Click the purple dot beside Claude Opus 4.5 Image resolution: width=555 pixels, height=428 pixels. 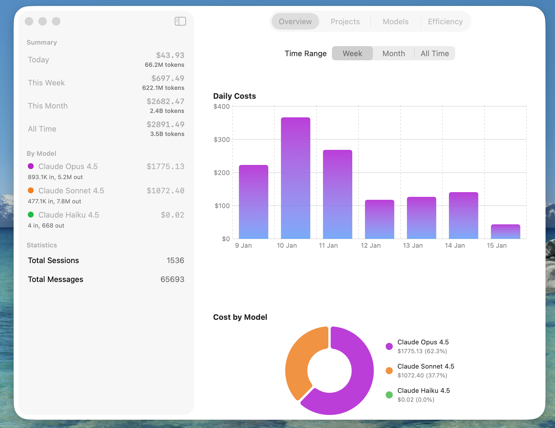coord(31,166)
